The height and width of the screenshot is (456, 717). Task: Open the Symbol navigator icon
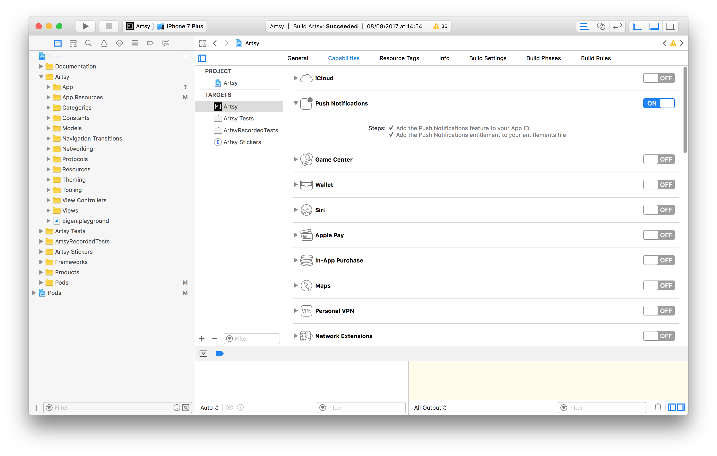(73, 43)
